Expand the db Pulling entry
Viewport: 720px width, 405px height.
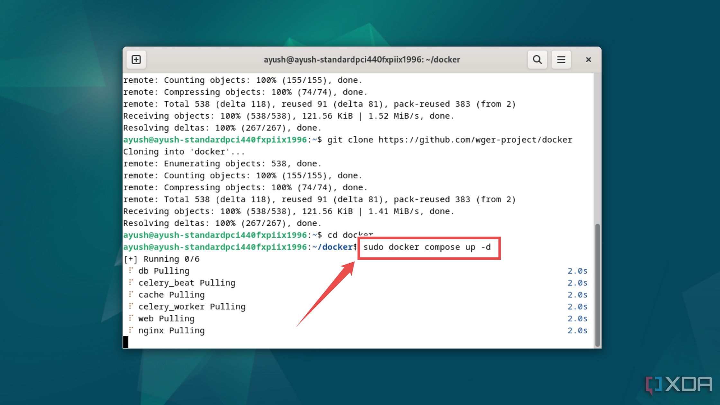[x=130, y=271]
